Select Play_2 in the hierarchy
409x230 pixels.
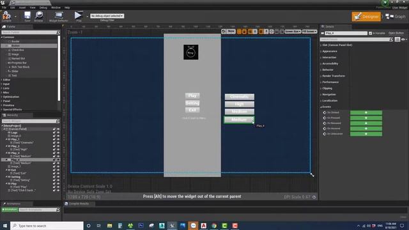tap(15, 146)
